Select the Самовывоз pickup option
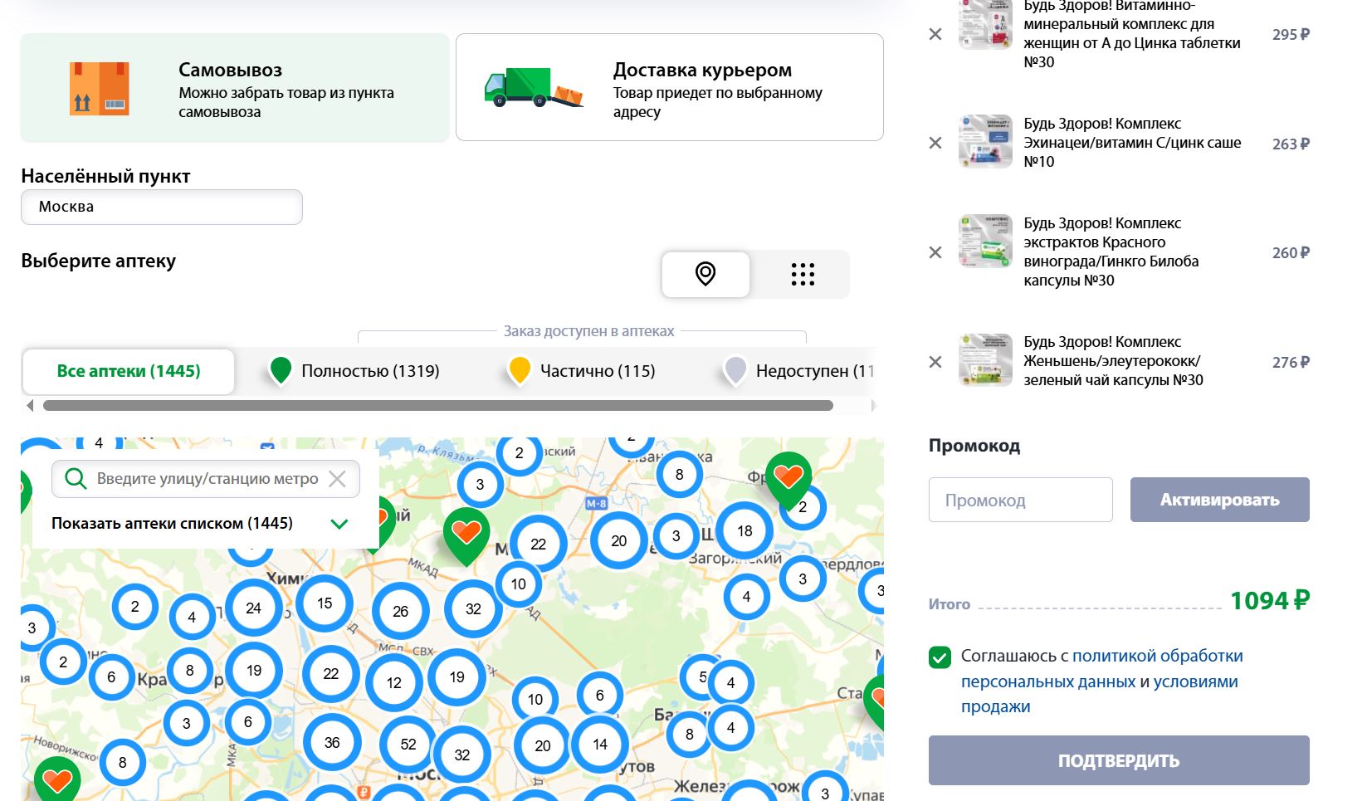This screenshot has width=1367, height=801. [235, 88]
